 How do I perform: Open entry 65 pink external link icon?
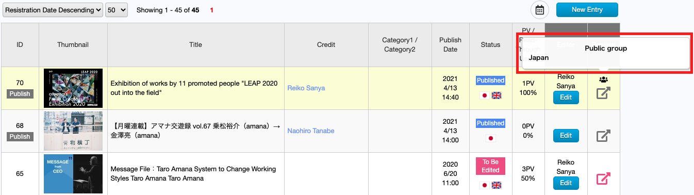[603, 178]
